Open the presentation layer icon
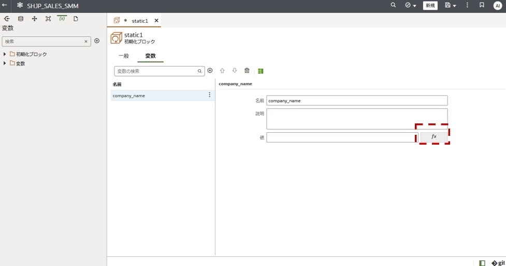The height and width of the screenshot is (266, 506). [48, 19]
